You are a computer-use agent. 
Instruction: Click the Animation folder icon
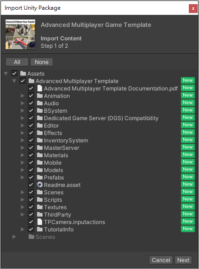coord(40,96)
